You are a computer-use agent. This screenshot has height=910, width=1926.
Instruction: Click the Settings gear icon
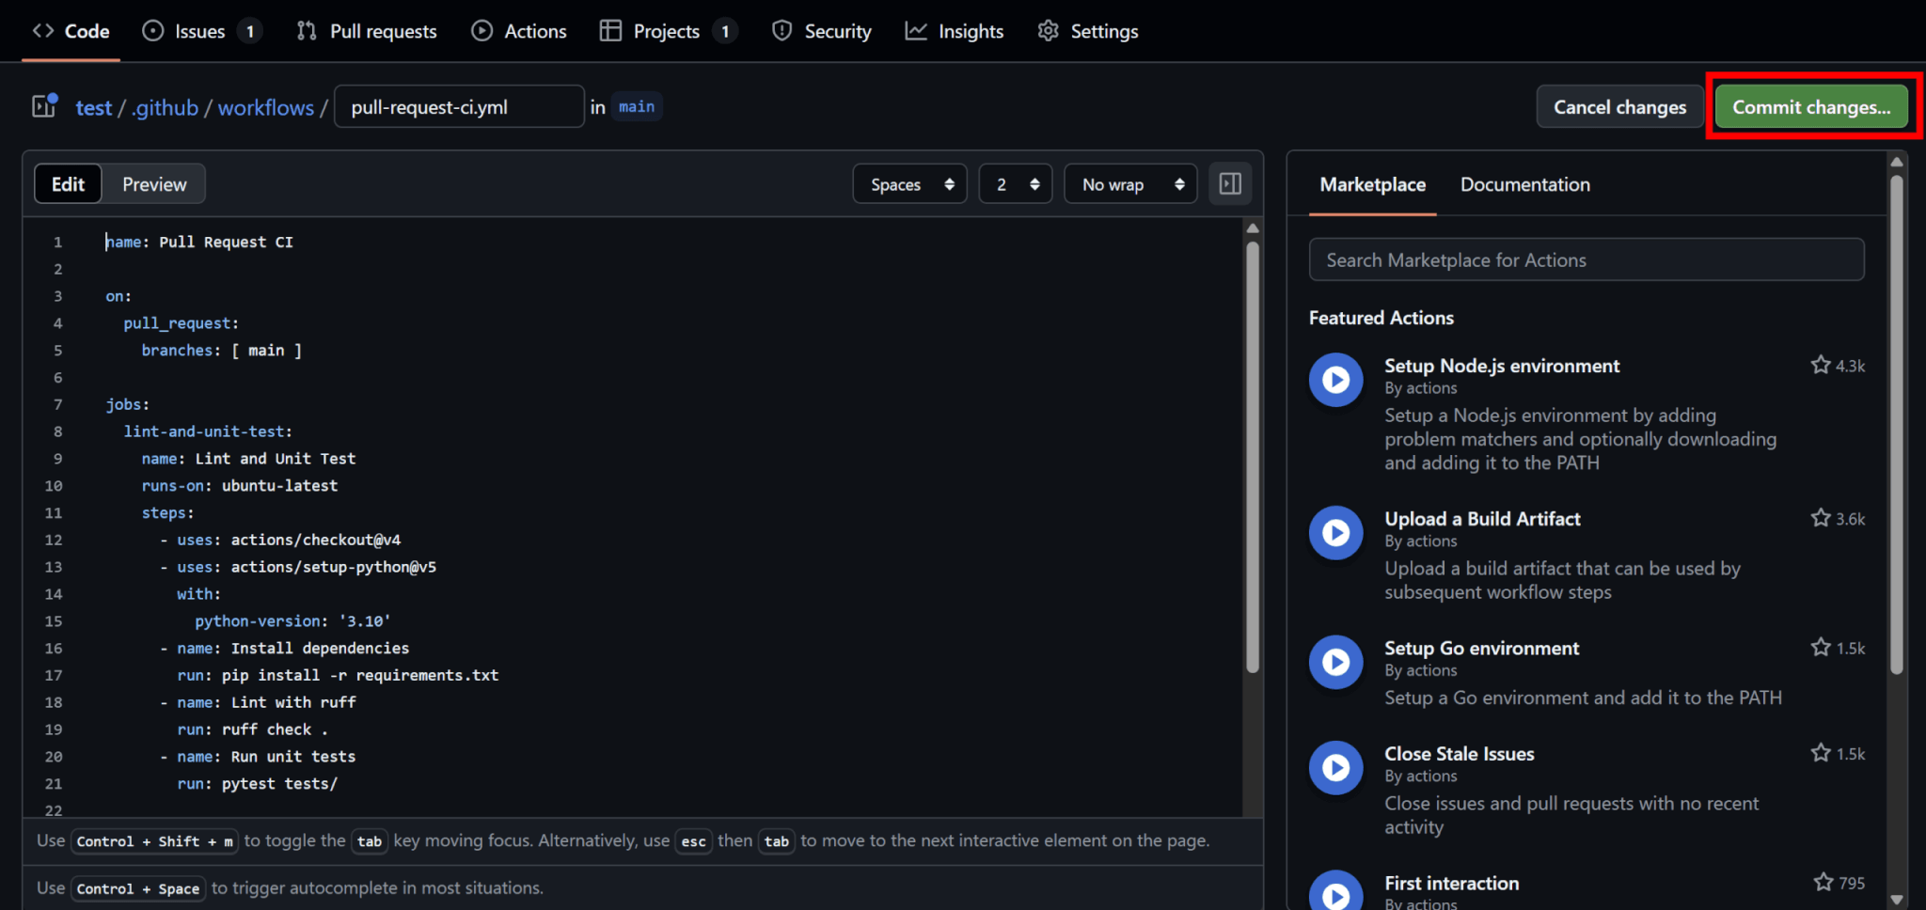coord(1048,30)
